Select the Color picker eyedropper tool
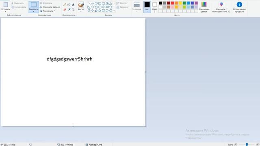Viewport: 260px width, 146px height. point(69,10)
